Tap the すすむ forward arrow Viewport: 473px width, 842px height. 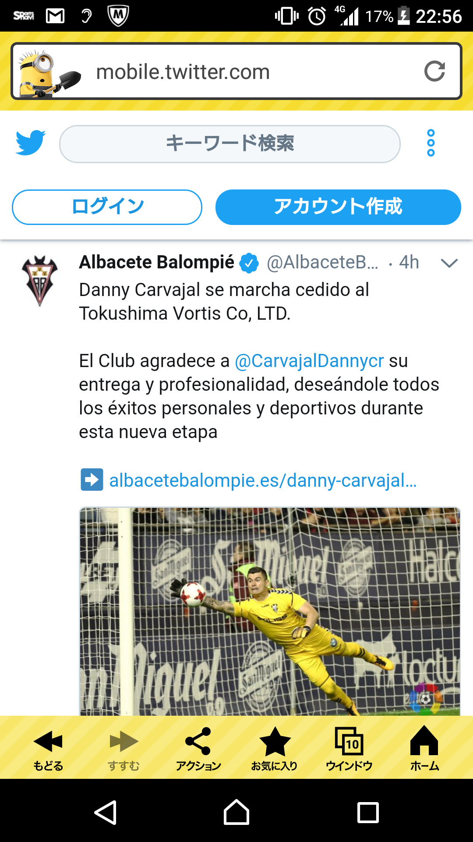click(124, 749)
